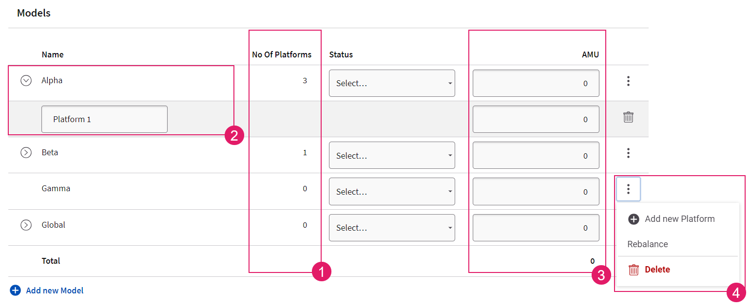Click the AMU field for Global
The image size is (750, 308).
[x=536, y=228]
